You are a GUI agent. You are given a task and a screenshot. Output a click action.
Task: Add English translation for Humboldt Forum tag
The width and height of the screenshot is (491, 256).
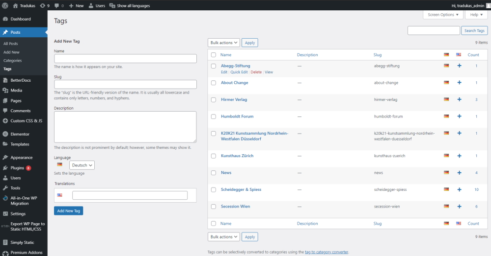click(459, 116)
